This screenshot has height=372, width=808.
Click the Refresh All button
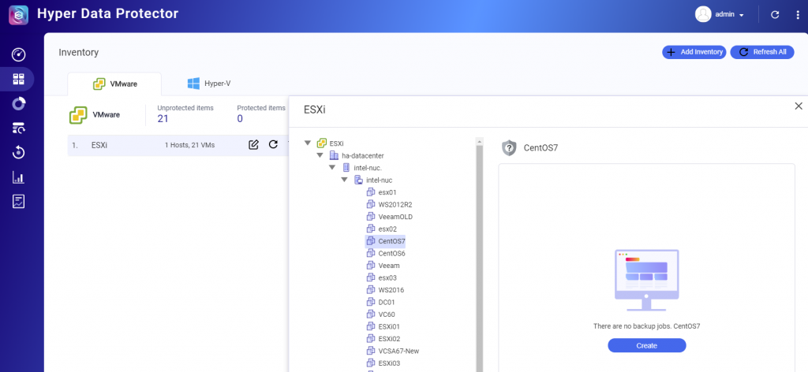[x=762, y=52]
